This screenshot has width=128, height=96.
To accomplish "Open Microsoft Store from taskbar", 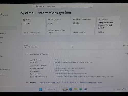I will tap(71, 89).
